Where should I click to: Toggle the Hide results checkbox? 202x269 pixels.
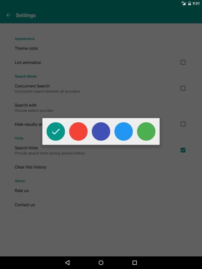point(183,124)
